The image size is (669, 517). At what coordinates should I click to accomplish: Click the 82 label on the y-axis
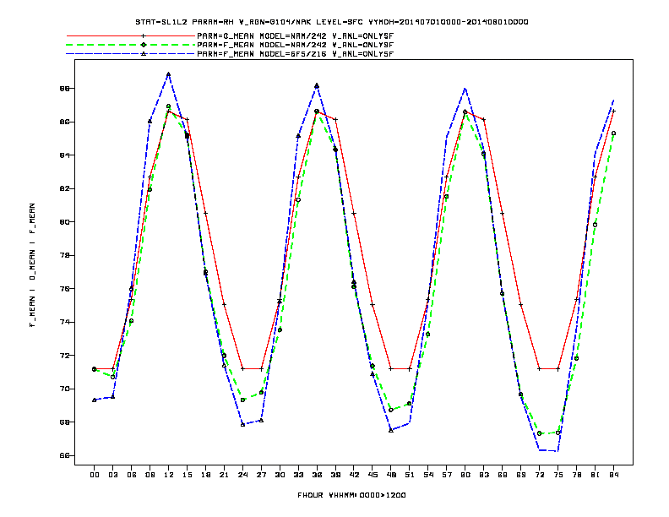click(x=64, y=188)
